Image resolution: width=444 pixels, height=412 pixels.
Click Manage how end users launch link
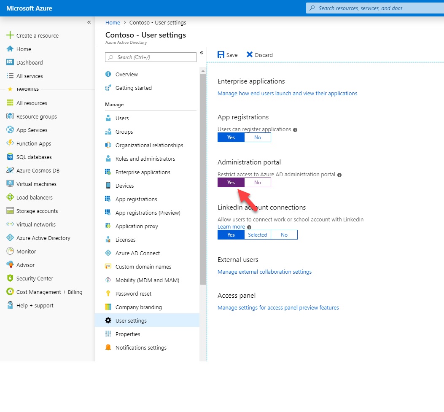287,94
